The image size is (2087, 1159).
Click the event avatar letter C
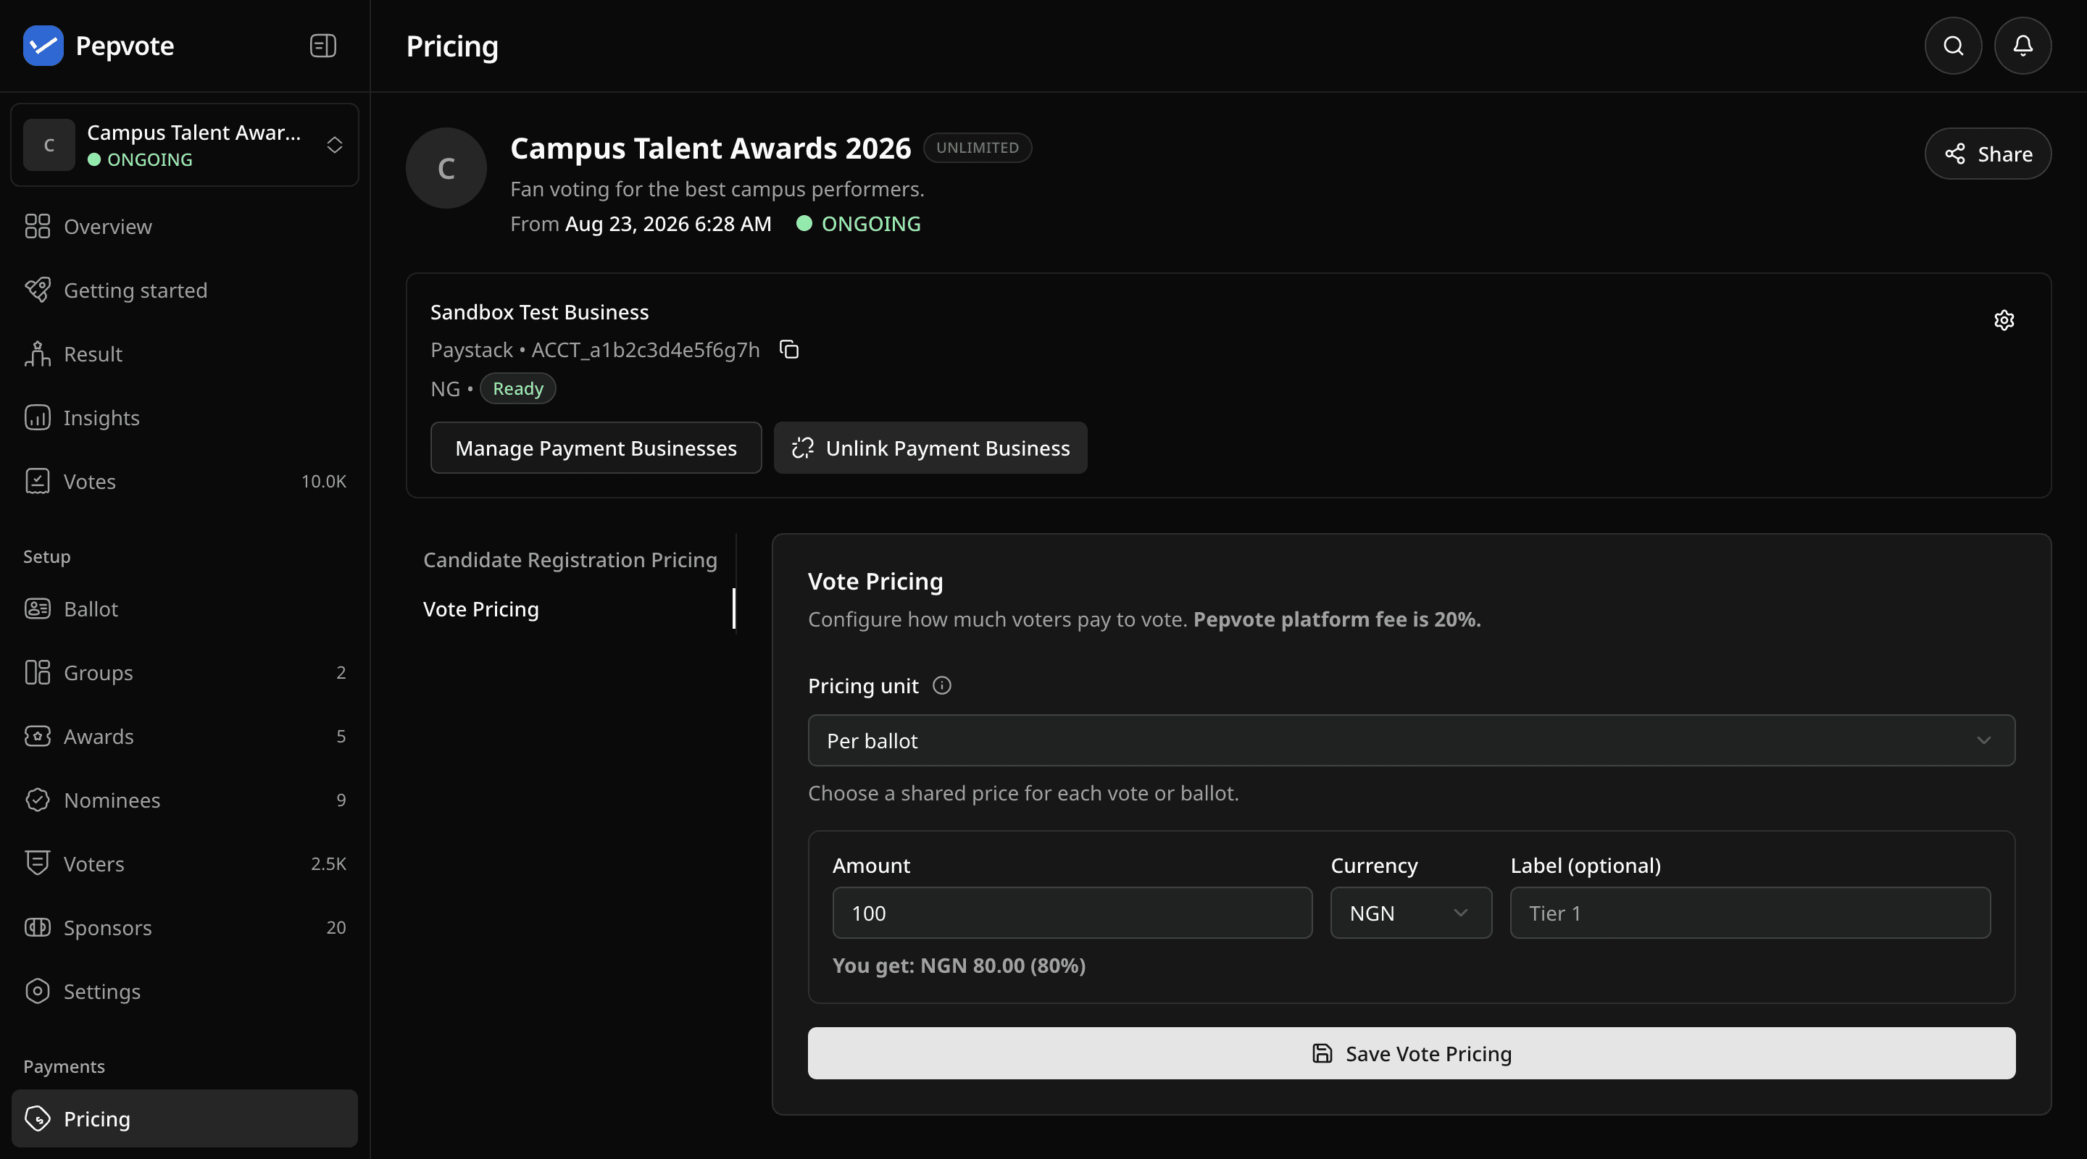(x=446, y=167)
